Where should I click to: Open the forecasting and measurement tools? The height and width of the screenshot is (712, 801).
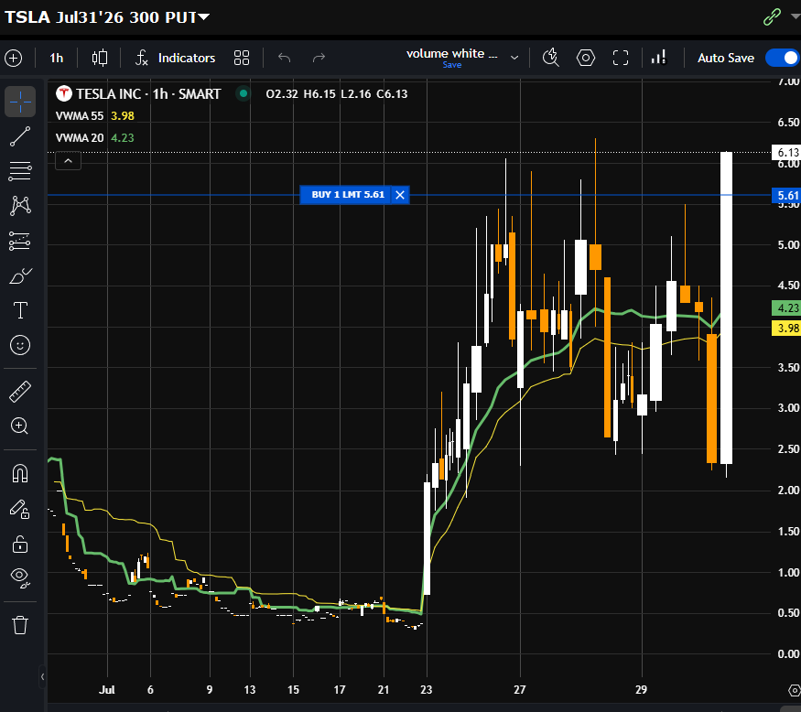(x=20, y=241)
